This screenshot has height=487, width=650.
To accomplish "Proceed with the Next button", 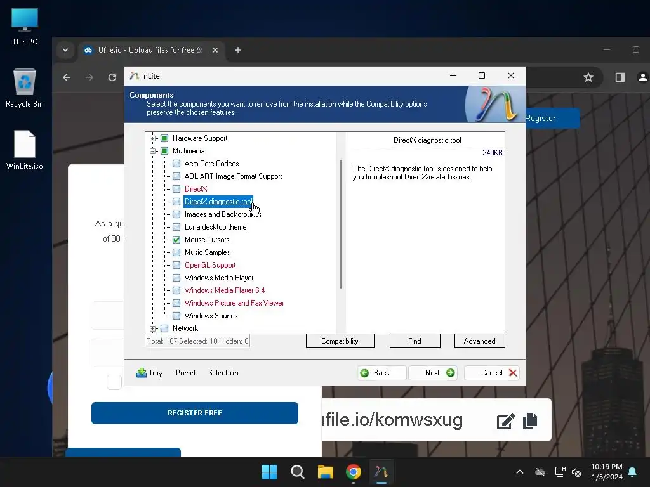I will [x=433, y=373].
